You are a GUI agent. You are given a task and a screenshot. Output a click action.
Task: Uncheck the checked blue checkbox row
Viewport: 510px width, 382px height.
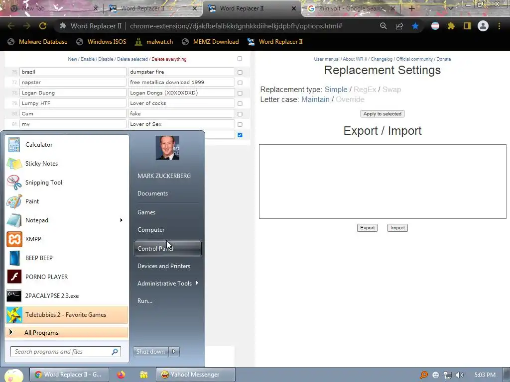[x=240, y=135]
